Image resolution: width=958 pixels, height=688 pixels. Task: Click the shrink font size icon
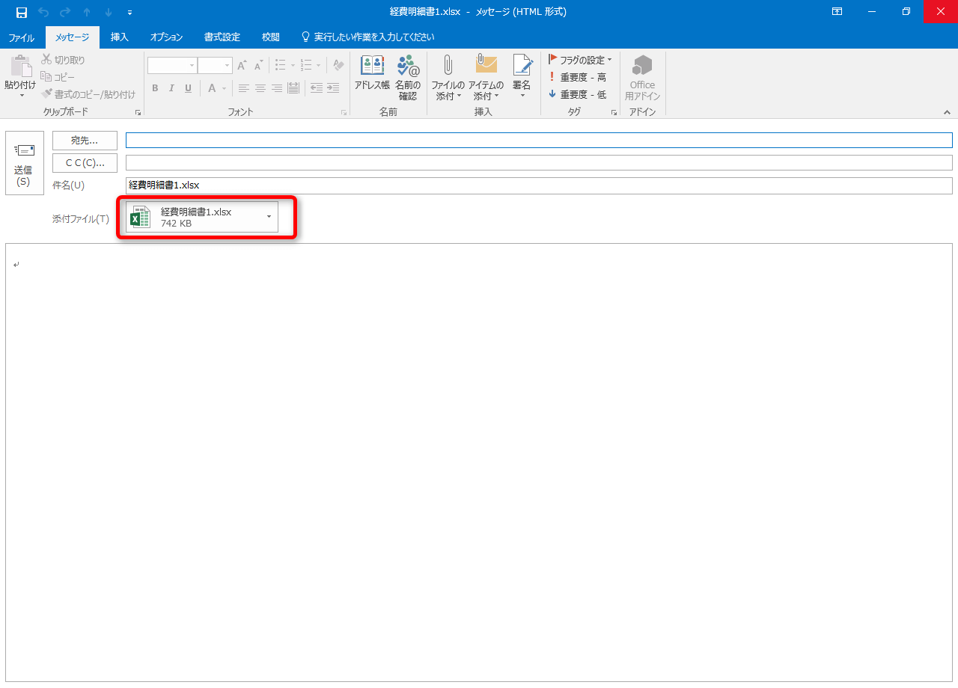tap(258, 66)
